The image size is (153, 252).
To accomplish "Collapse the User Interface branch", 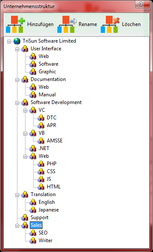I will (17, 49).
